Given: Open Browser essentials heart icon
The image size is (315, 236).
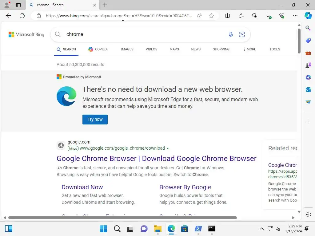Looking at the screenshot, I should [x=282, y=16].
